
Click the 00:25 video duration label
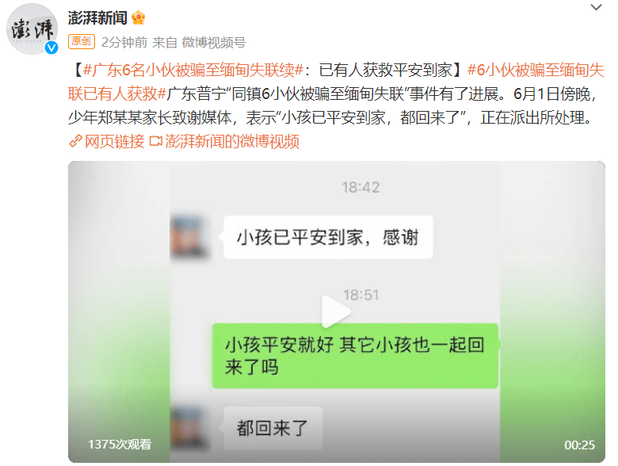579,445
